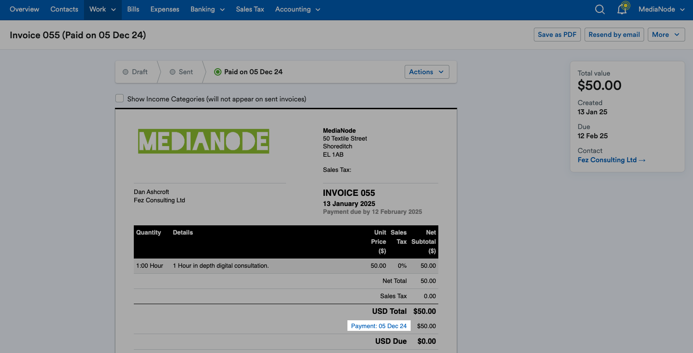Image resolution: width=693 pixels, height=353 pixels.
Task: Go to the Overview tab
Action: click(24, 9)
